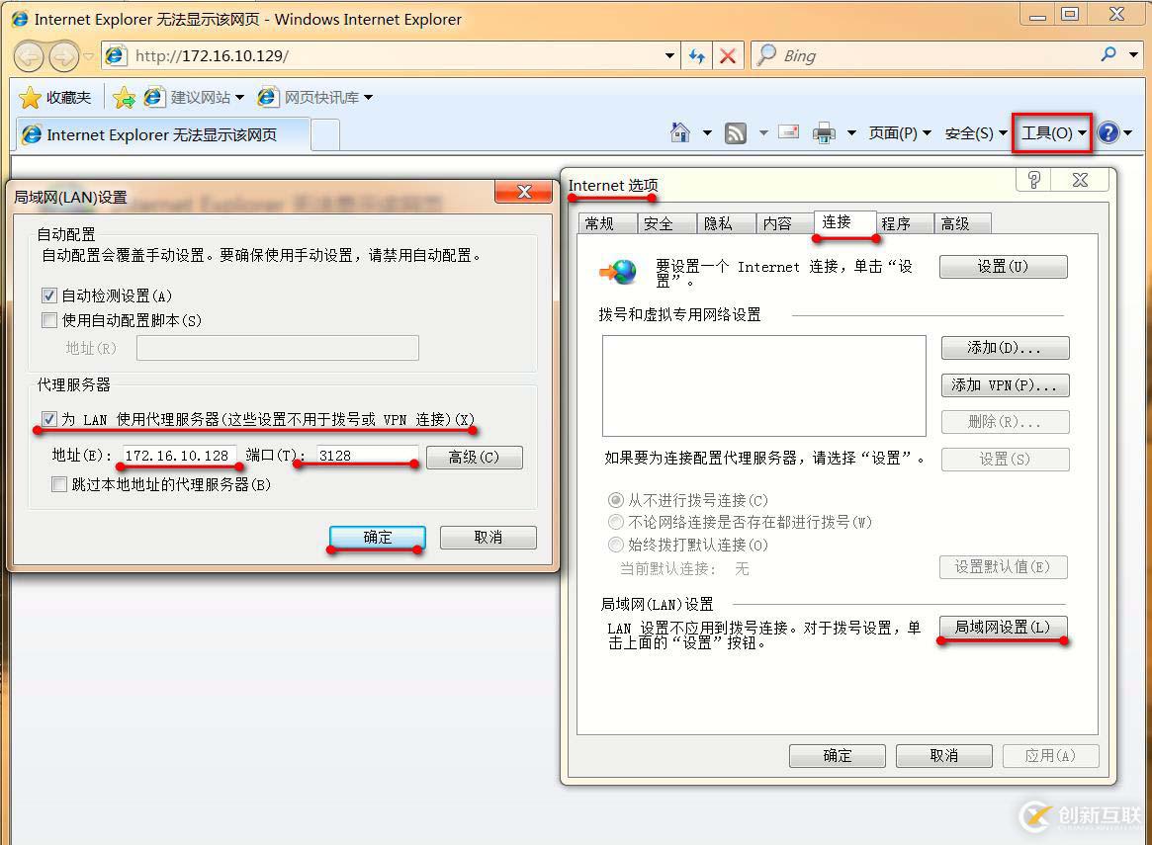Click the 添加(D)... button
The height and width of the screenshot is (845, 1152).
click(x=1005, y=348)
